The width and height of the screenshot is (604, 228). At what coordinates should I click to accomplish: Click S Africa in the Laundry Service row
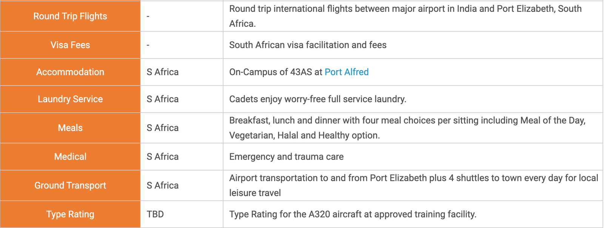tap(163, 99)
